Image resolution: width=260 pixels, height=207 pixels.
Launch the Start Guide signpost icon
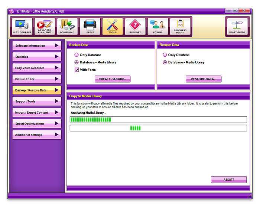point(237,26)
